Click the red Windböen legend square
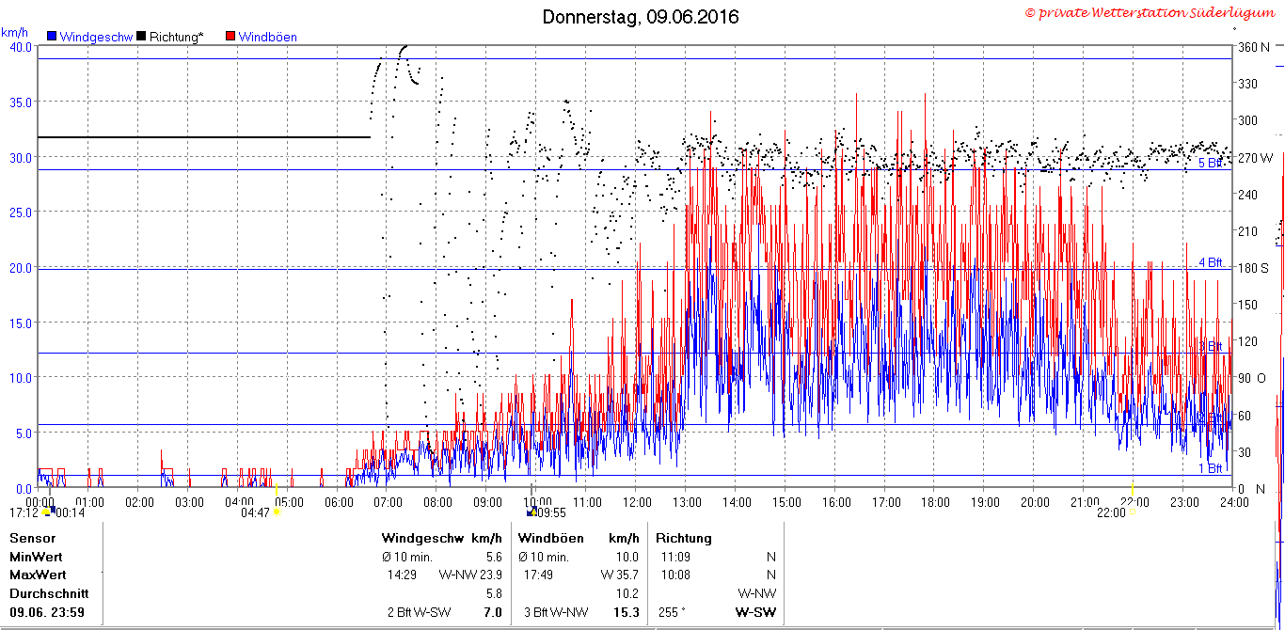The height and width of the screenshot is (630, 1285). 230,37
